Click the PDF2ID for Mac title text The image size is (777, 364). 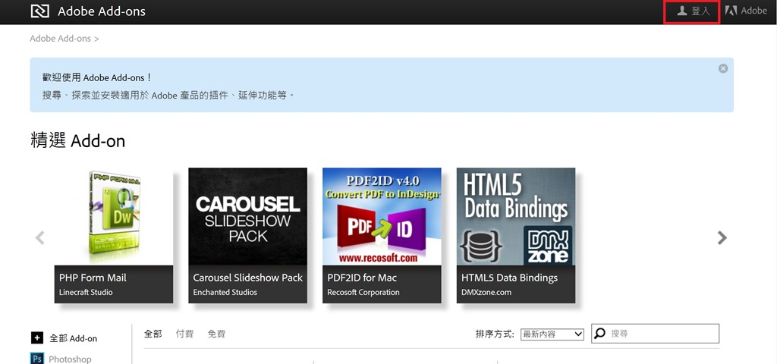pyautogui.click(x=362, y=278)
